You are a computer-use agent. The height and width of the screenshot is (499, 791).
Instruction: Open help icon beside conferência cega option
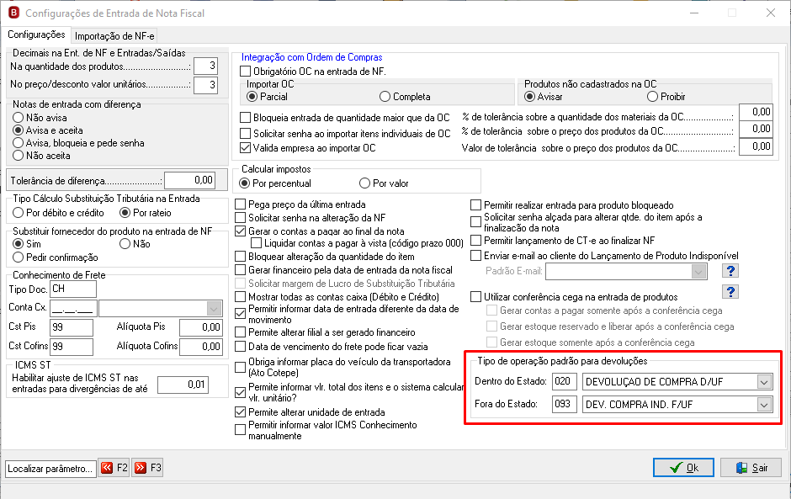pos(730,292)
